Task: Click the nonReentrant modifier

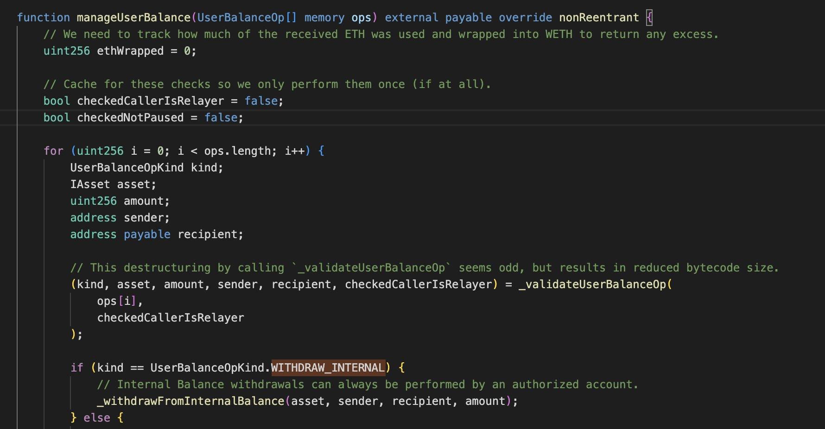Action: pos(599,18)
